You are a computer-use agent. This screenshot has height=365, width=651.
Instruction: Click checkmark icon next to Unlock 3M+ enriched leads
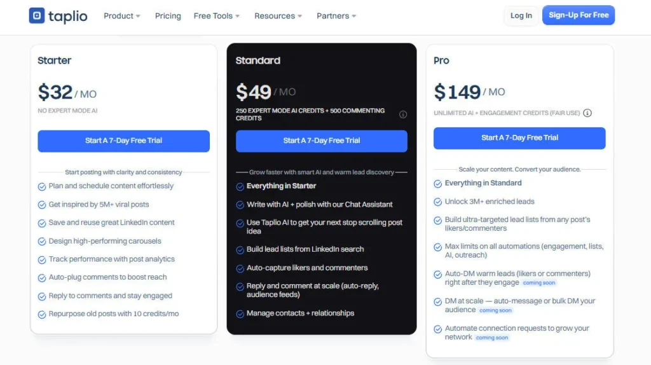[438, 202]
